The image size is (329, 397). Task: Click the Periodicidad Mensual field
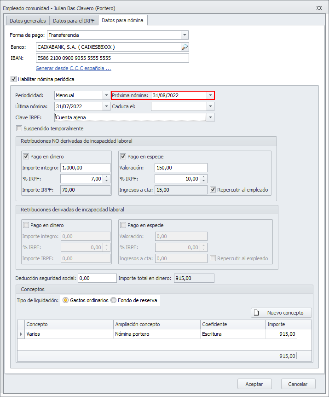pyautogui.click(x=79, y=95)
